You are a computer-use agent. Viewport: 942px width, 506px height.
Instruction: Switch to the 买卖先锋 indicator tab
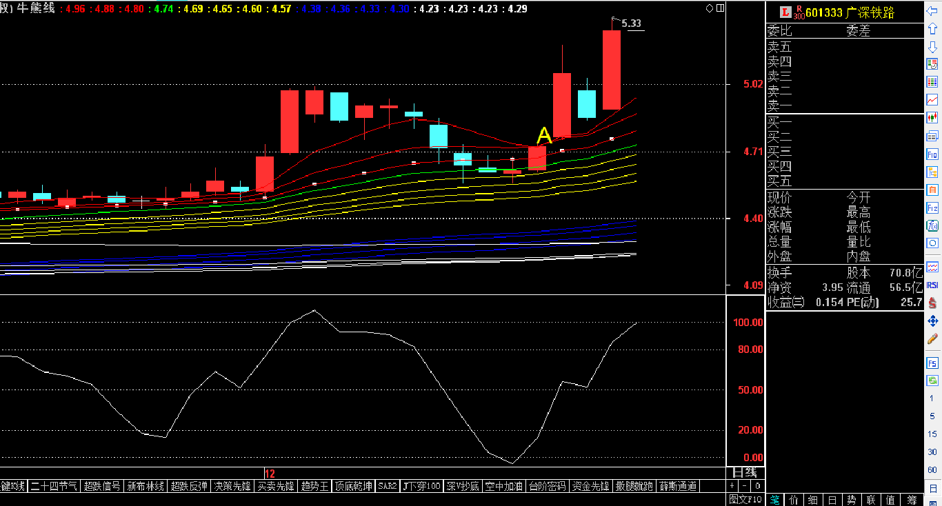click(x=276, y=486)
